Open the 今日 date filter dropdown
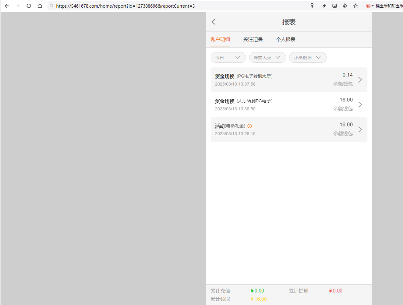403x305 pixels. (x=228, y=57)
